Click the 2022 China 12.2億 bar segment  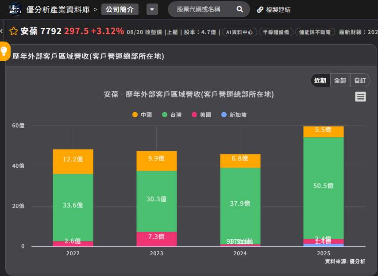(x=73, y=161)
